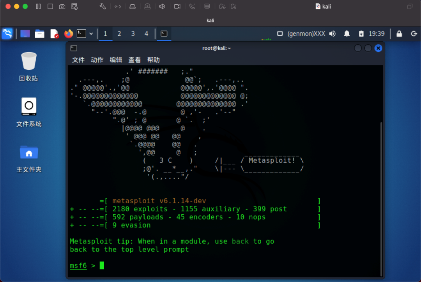Click the video camera device icon

click(x=177, y=7)
